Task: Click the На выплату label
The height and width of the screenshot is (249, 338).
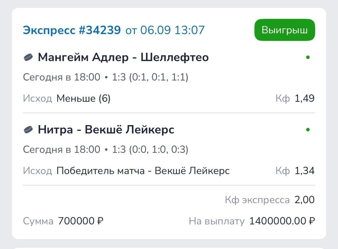Action: click(x=217, y=221)
